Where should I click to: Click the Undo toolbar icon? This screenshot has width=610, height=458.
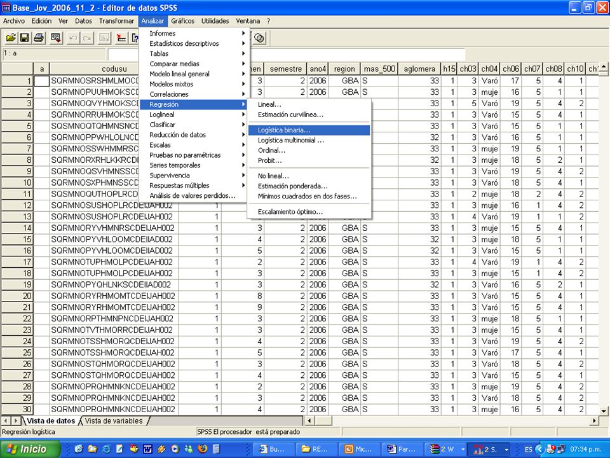(x=72, y=38)
